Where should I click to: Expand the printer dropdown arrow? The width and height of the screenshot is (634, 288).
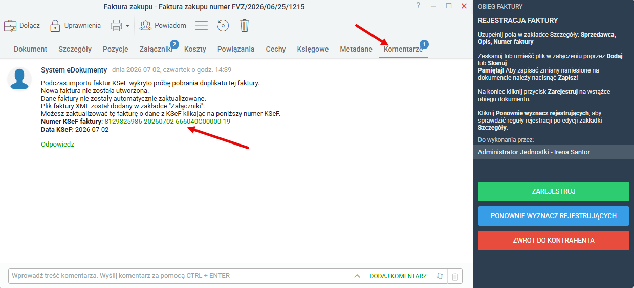[x=127, y=26]
